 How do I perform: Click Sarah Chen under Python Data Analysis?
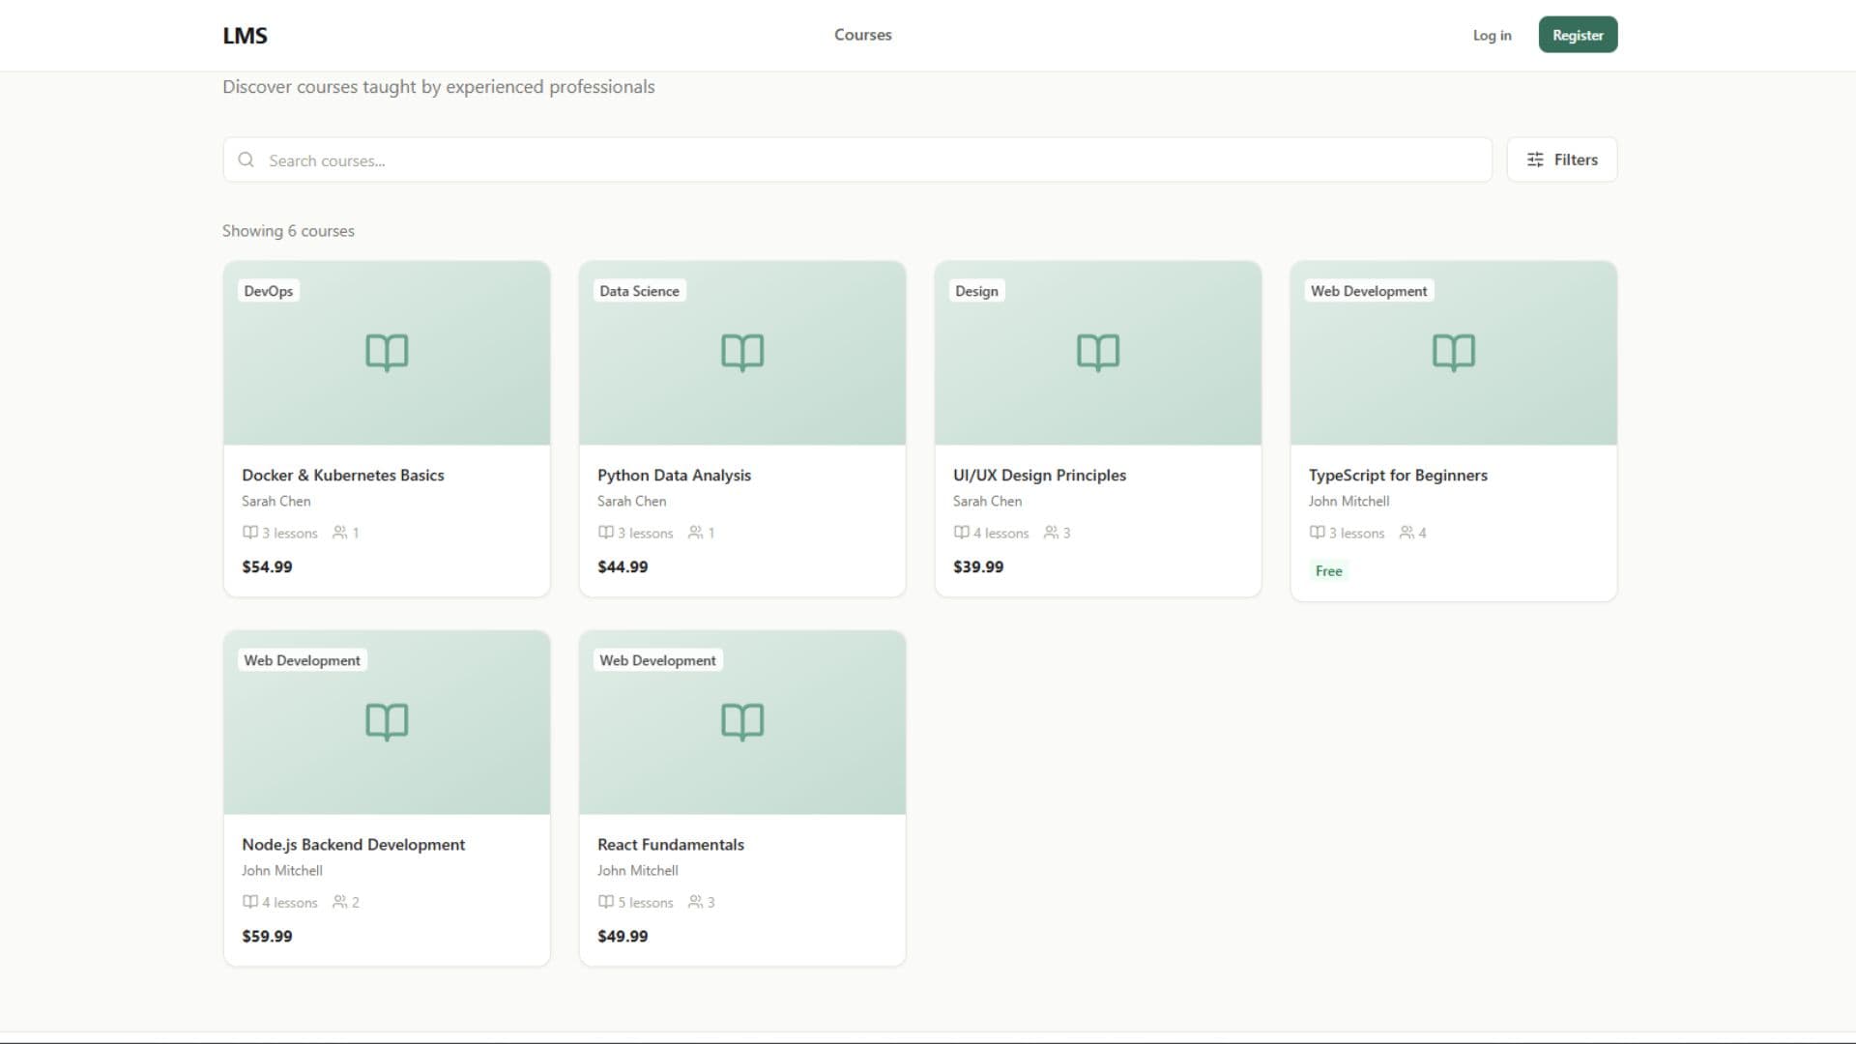click(x=632, y=502)
